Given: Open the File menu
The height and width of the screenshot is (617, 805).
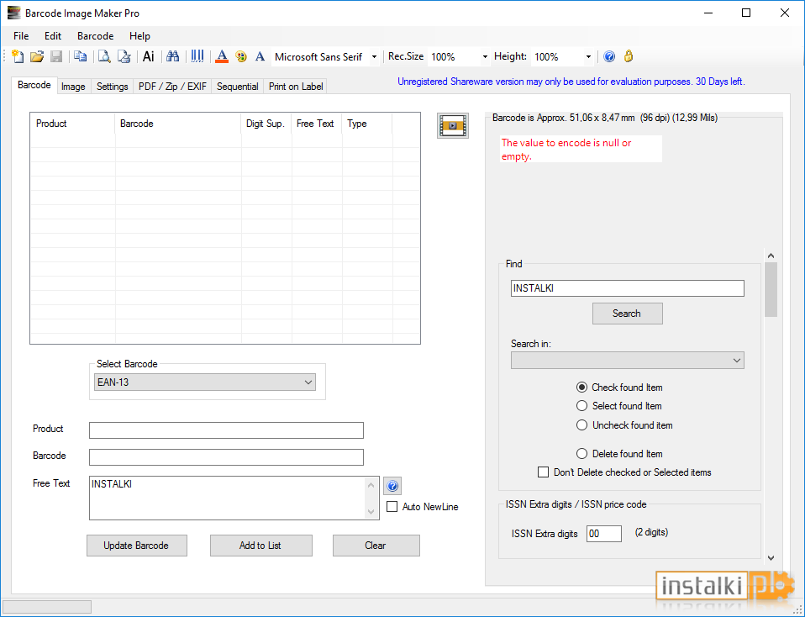Looking at the screenshot, I should click(x=21, y=36).
